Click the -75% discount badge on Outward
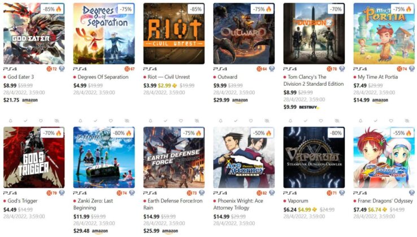 (x=263, y=9)
